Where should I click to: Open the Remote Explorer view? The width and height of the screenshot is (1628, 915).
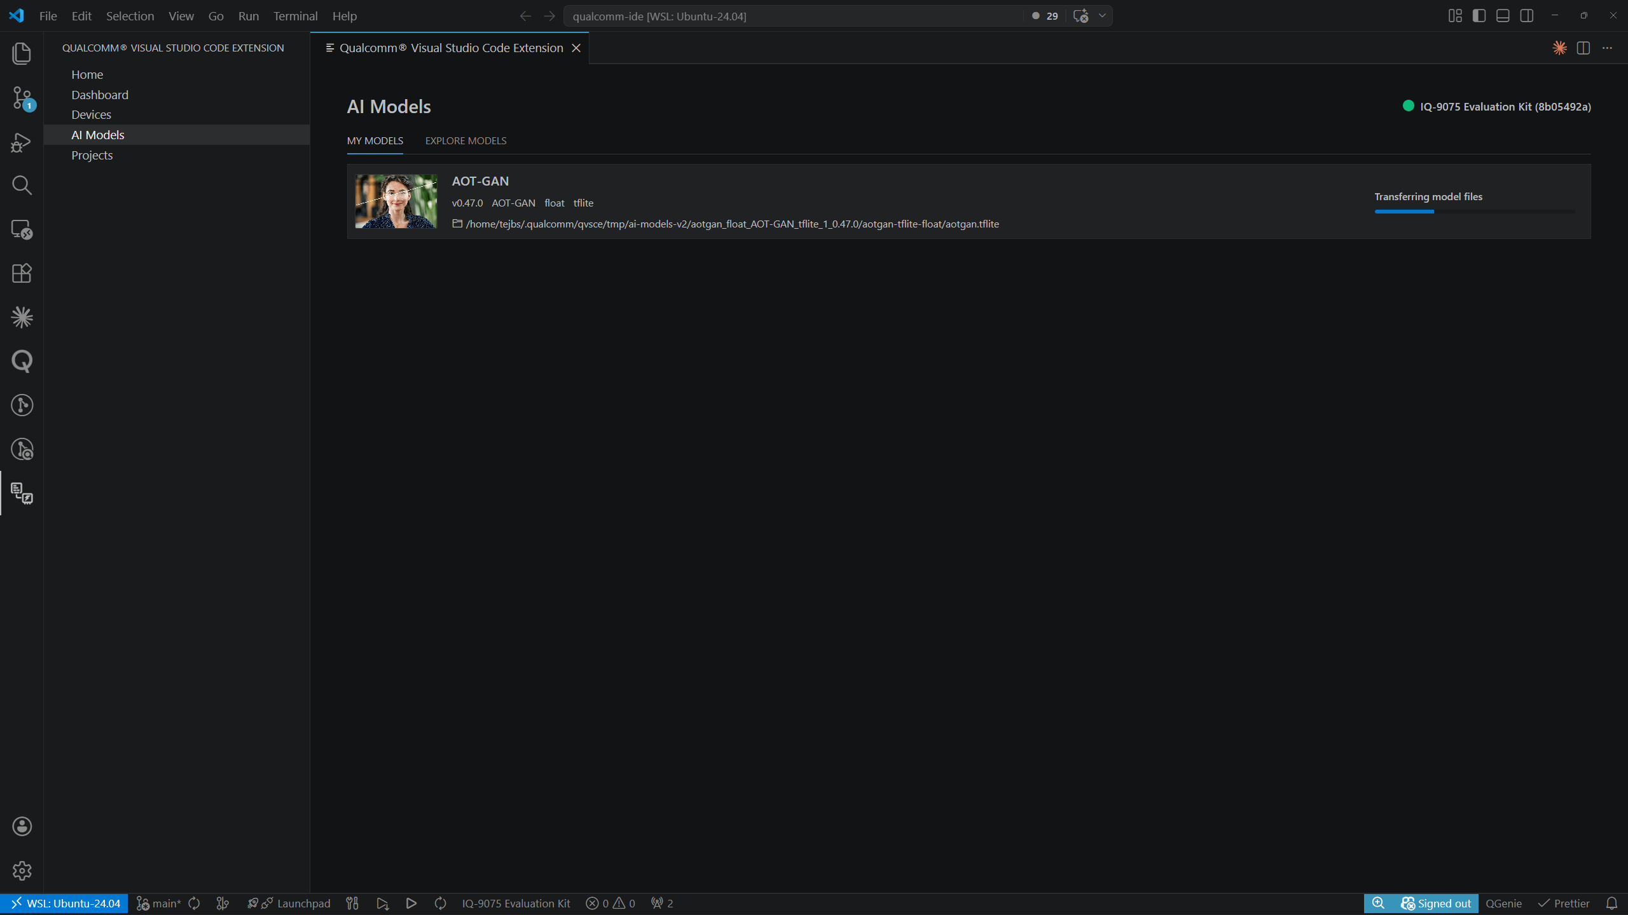pos(22,229)
